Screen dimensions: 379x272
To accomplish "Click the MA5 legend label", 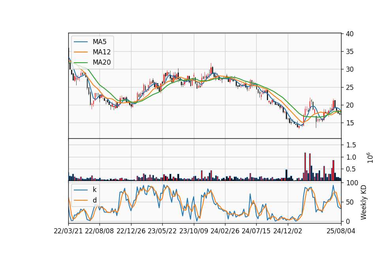I will pos(99,42).
